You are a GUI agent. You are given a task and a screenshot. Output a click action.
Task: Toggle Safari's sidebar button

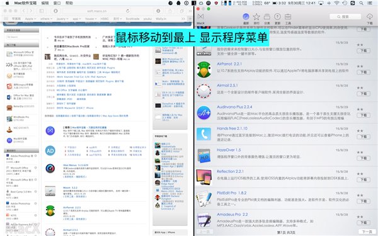coord(42,11)
